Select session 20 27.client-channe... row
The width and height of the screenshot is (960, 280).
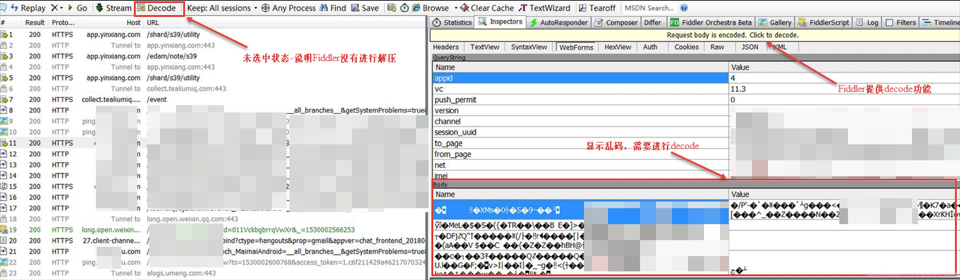213,240
